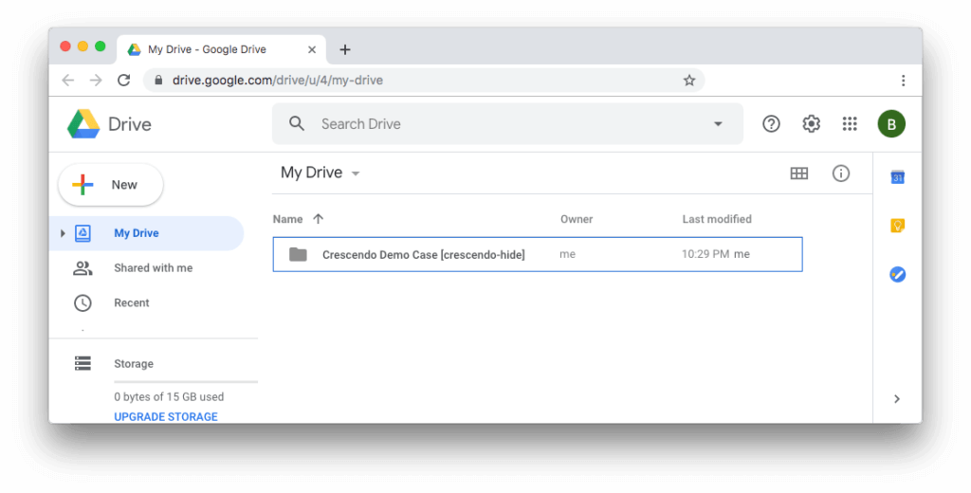Click the storage usage bar

[186, 381]
